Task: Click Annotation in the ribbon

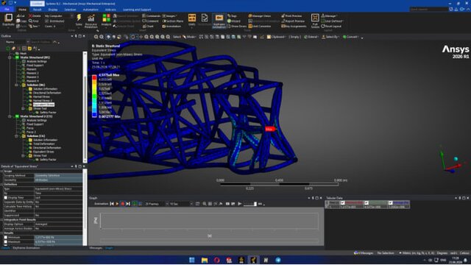Action: coord(171,26)
